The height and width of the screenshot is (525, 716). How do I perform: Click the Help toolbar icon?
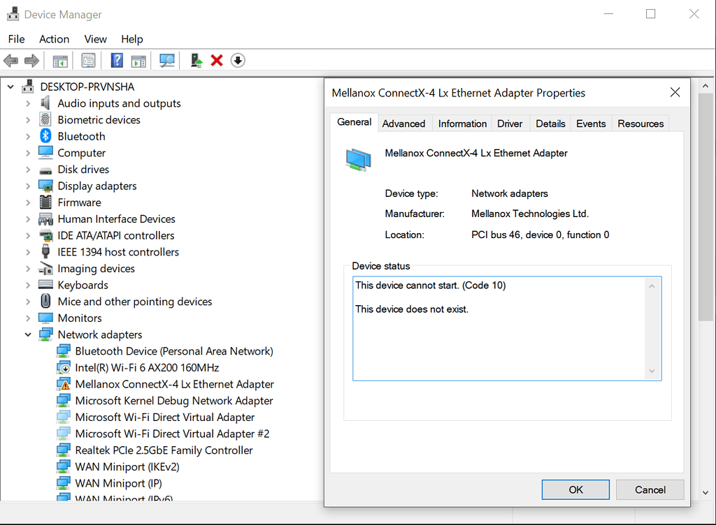click(117, 60)
